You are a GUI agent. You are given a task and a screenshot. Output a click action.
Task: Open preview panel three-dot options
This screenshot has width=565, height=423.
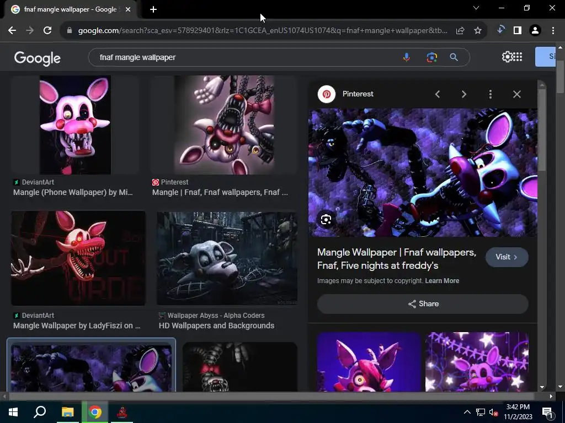pyautogui.click(x=491, y=94)
